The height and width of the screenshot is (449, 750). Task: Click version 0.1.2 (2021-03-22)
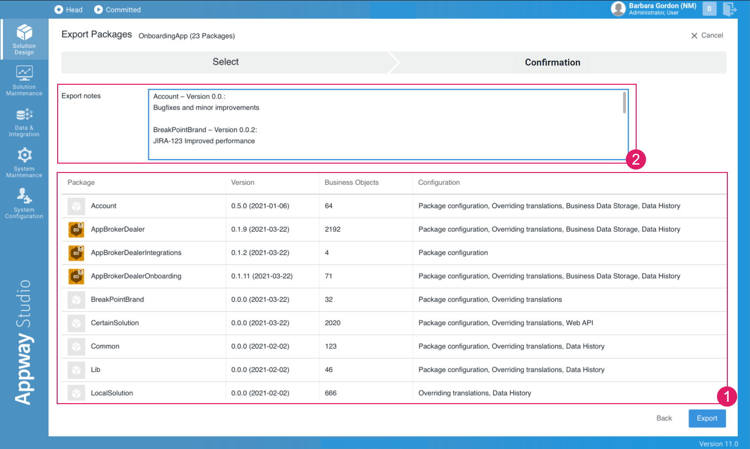pyautogui.click(x=260, y=253)
